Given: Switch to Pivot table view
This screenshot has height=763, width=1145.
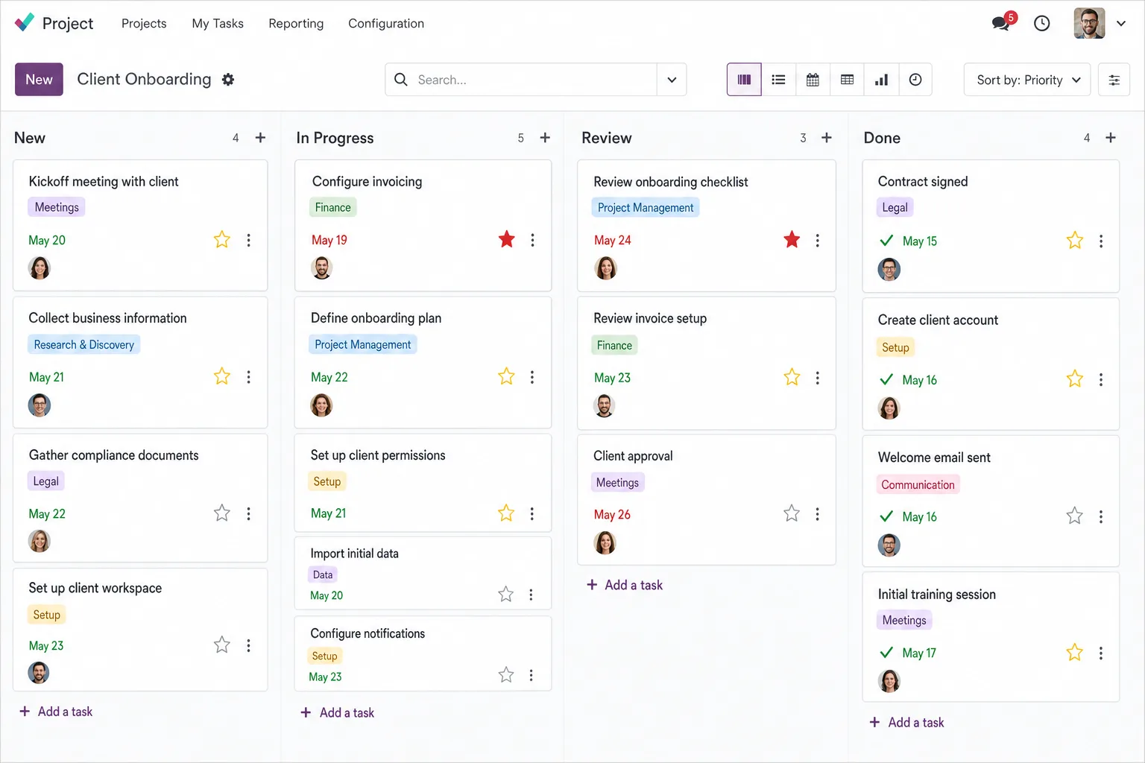Looking at the screenshot, I should pos(847,80).
